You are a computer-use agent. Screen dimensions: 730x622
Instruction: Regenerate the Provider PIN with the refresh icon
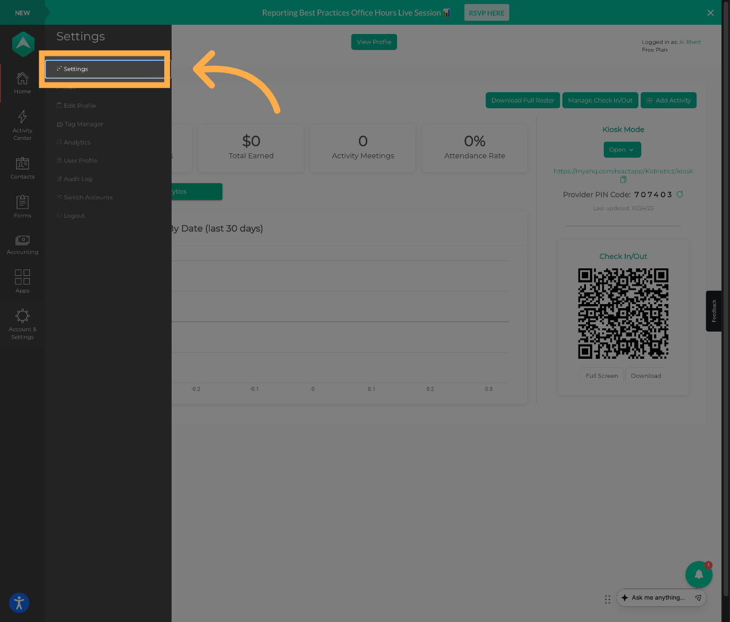[680, 194]
